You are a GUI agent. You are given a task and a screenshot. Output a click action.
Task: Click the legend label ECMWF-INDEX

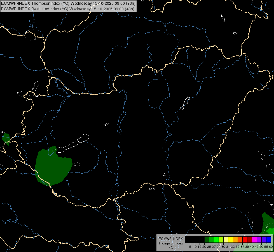click(171, 239)
